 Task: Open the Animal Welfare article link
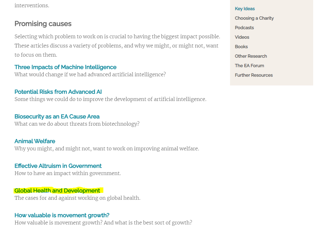[x=35, y=141]
